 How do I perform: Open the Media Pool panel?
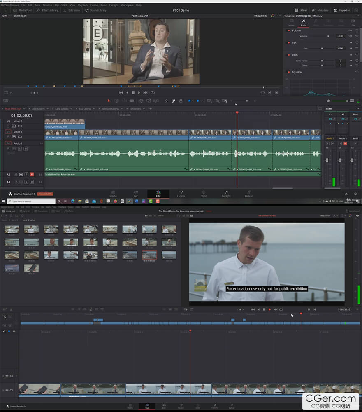pyautogui.click(x=22, y=10)
